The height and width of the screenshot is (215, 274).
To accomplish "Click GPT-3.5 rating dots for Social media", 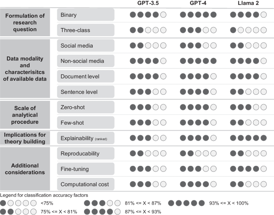I will coord(148,46).
